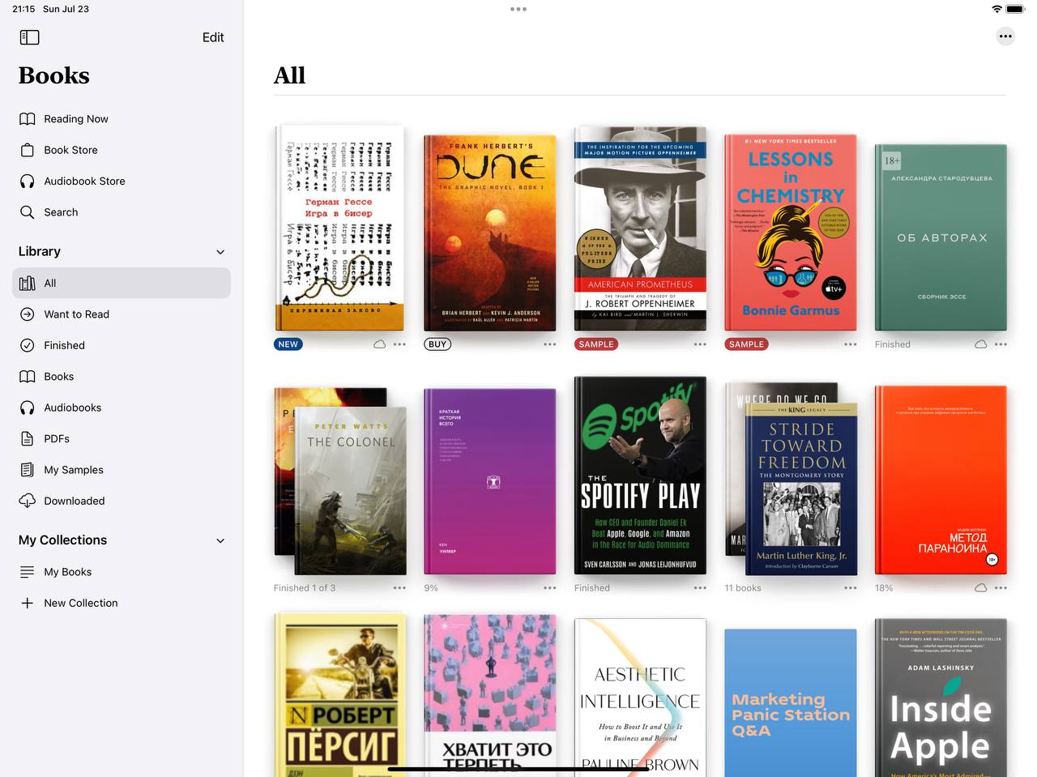Toggle the sidebar with the panel icon
The image size is (1037, 777).
pos(29,37)
